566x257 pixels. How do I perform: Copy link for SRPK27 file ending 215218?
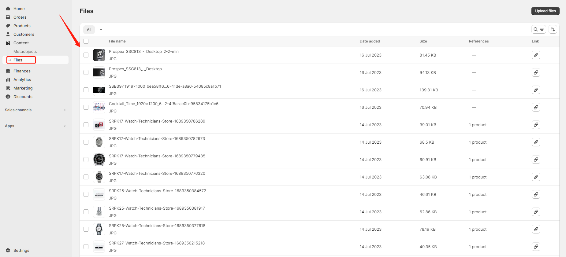click(x=536, y=247)
